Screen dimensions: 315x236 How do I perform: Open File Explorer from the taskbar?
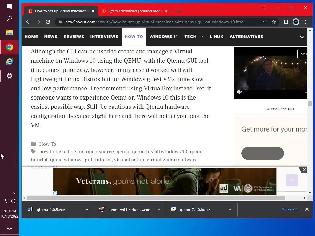(x=10, y=33)
